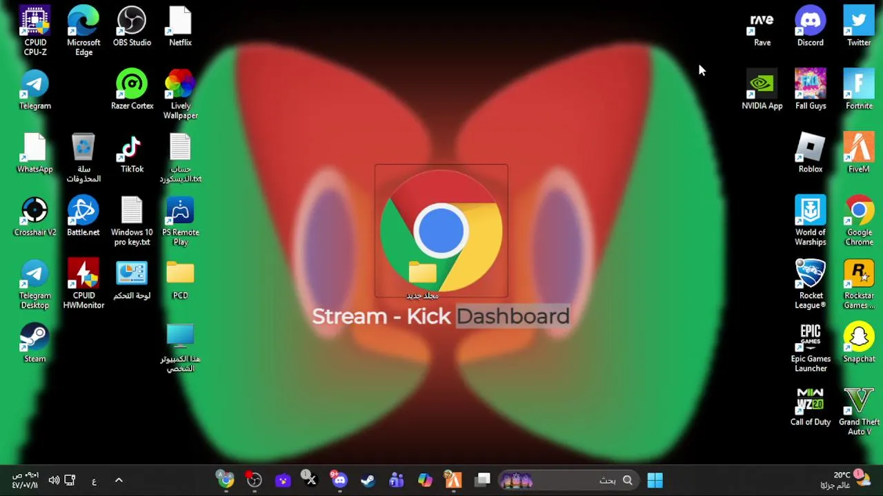
Task: Select the Netflix file on the desktop
Action: pyautogui.click(x=180, y=26)
